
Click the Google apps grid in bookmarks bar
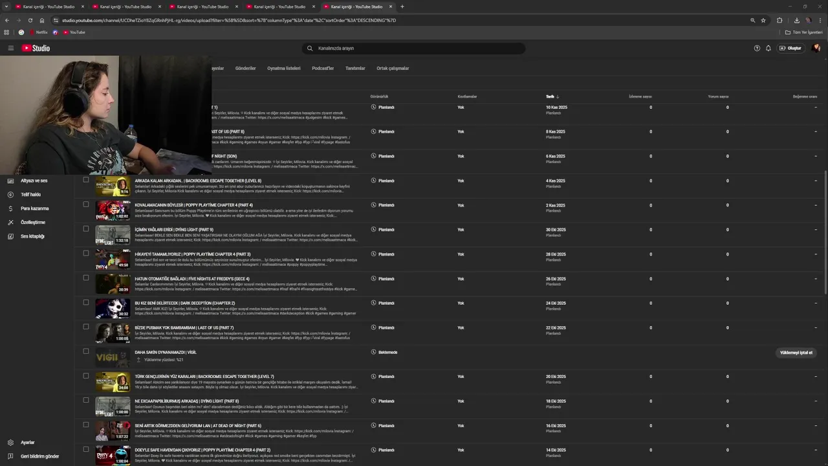pyautogui.click(x=6, y=32)
